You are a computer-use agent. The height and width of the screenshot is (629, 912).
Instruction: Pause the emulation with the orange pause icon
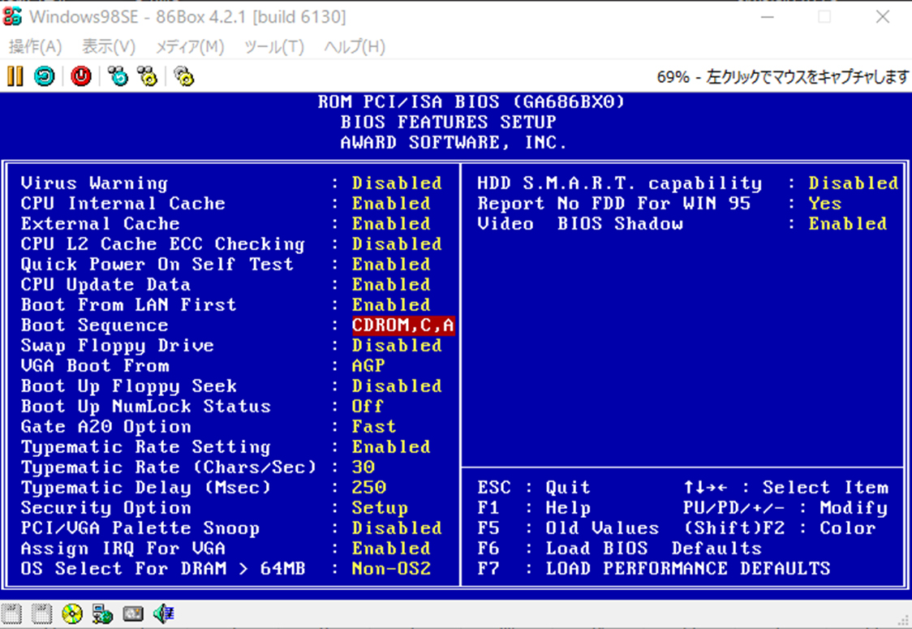pyautogui.click(x=15, y=76)
